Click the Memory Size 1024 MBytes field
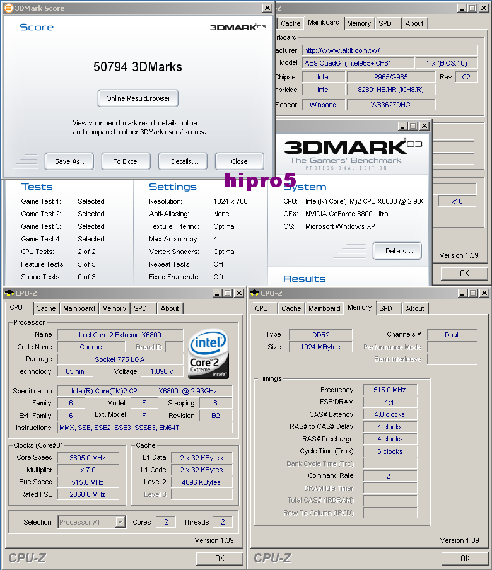This screenshot has width=492, height=570. coord(320,347)
